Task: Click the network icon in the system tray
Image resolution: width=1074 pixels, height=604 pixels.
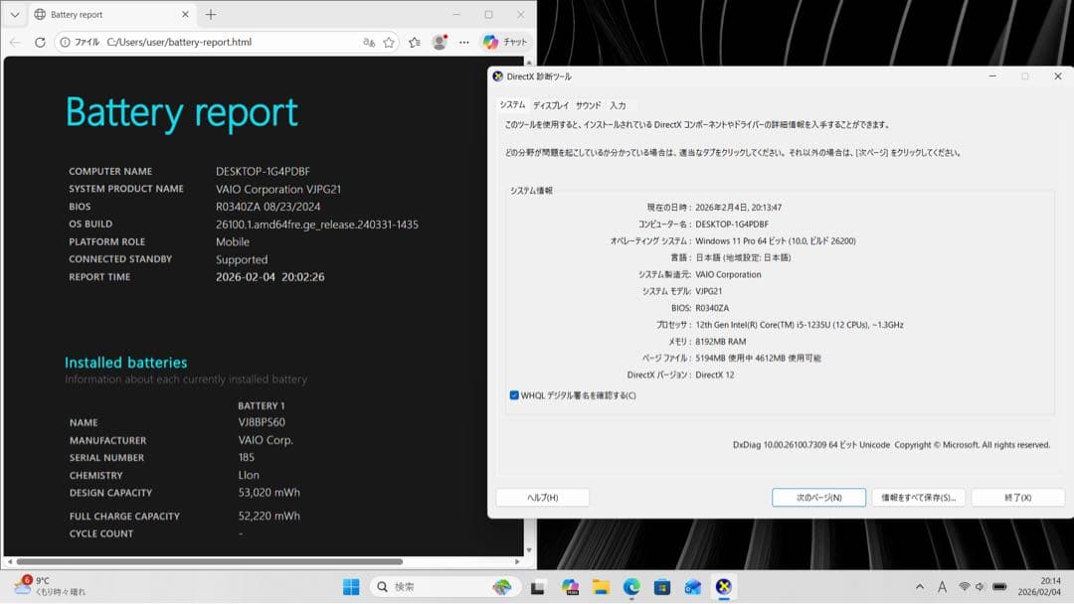Action: tap(964, 586)
